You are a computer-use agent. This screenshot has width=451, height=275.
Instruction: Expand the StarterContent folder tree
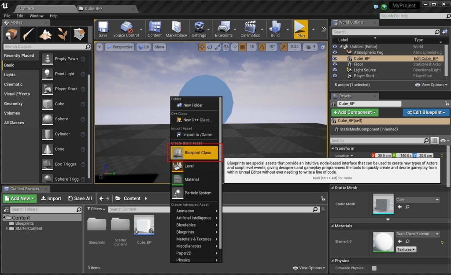pyautogui.click(x=7, y=228)
